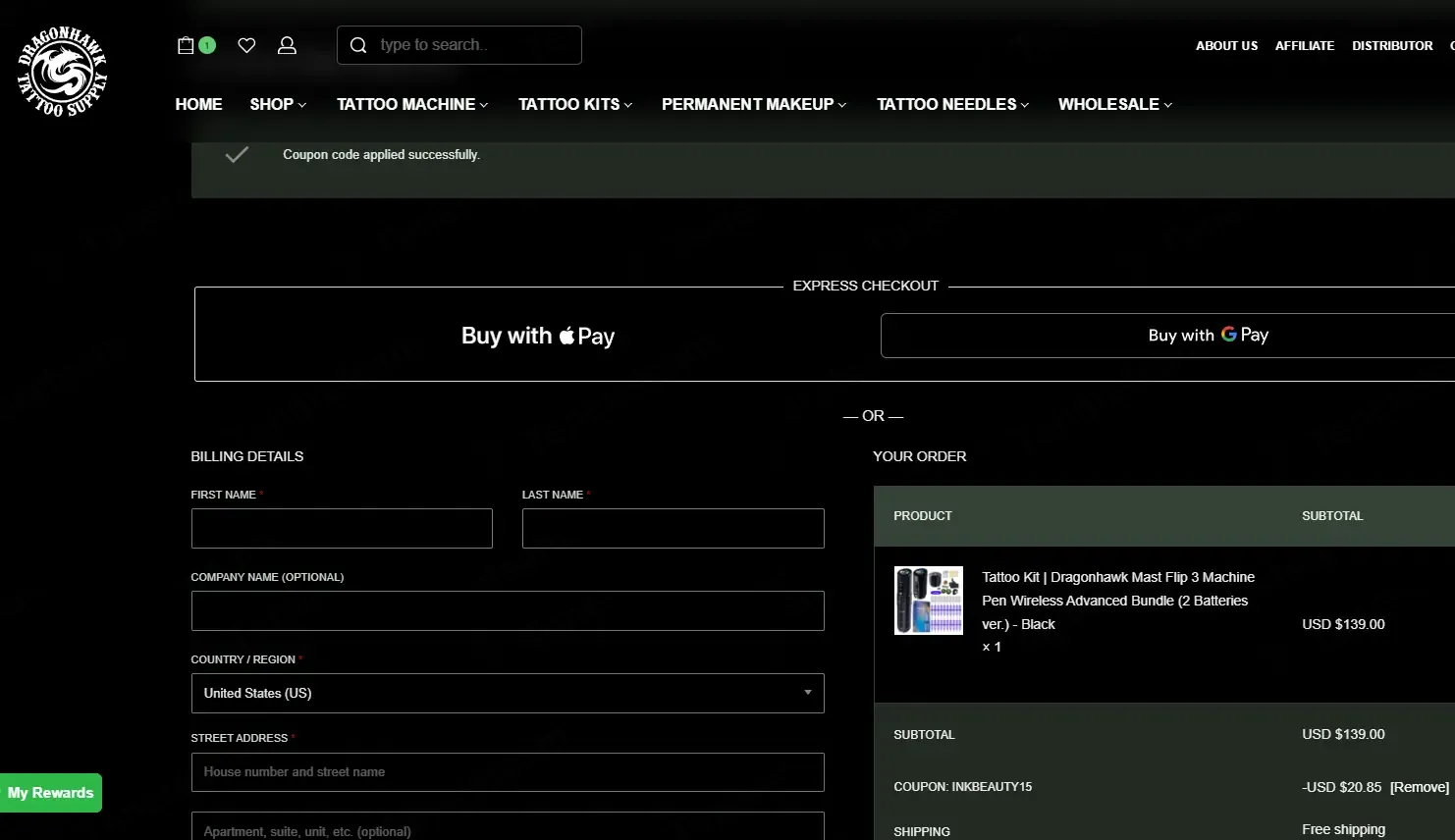Pay using Buy with Apple Pay
Screen dimensions: 1455x840
click(x=538, y=336)
